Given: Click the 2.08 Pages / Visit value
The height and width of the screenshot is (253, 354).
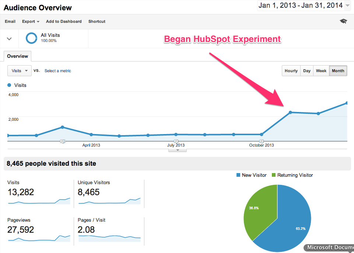Looking at the screenshot, I should (86, 230).
